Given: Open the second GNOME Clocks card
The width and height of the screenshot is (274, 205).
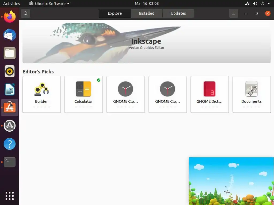Looking at the screenshot, I should (168, 94).
